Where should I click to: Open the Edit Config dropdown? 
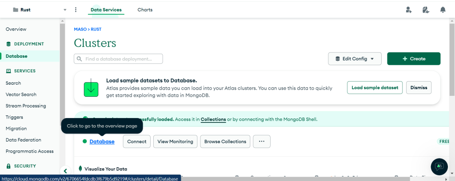pos(355,59)
